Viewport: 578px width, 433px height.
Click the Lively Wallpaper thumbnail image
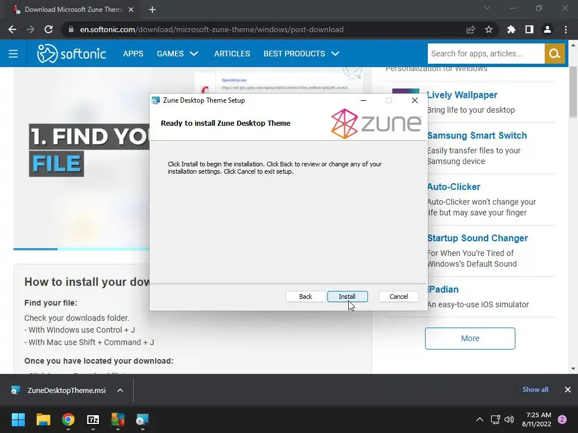405,91
